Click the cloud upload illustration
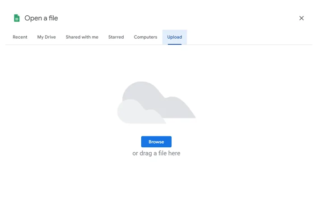This screenshot has height=200, width=316. tap(156, 103)
